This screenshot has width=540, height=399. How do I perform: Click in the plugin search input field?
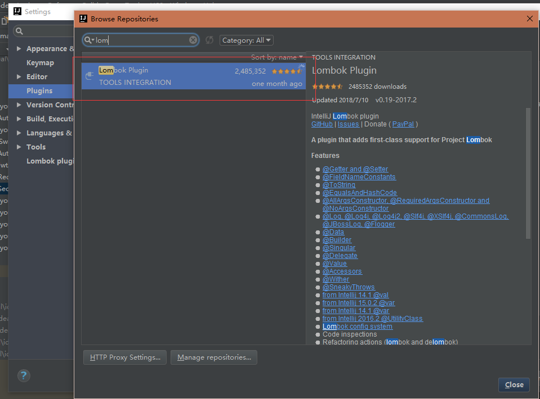pyautogui.click(x=141, y=40)
